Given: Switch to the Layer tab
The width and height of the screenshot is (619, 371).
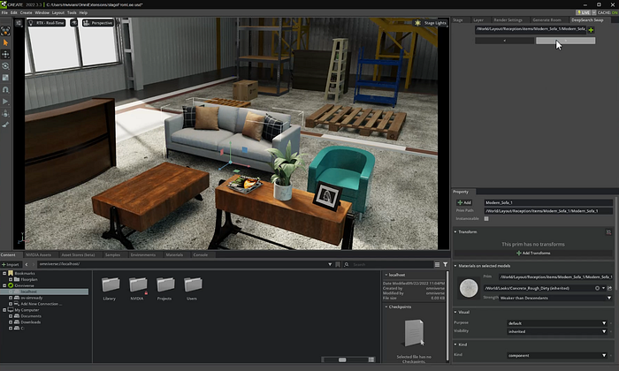Looking at the screenshot, I should tap(478, 19).
